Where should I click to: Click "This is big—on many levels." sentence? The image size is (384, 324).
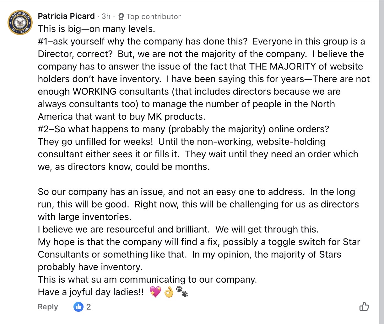(96, 29)
